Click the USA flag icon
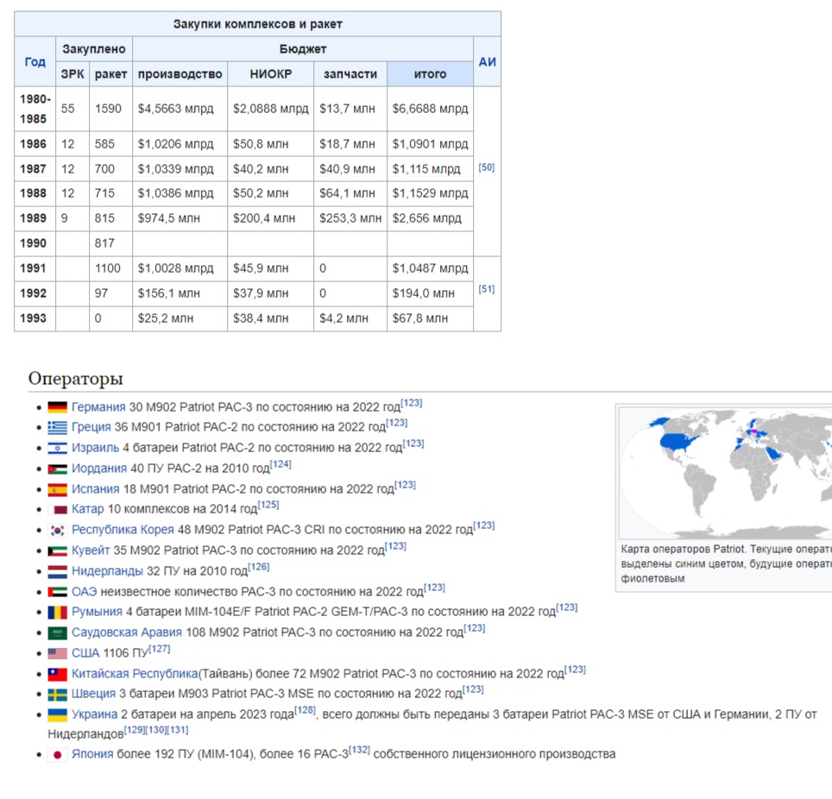 [x=57, y=654]
